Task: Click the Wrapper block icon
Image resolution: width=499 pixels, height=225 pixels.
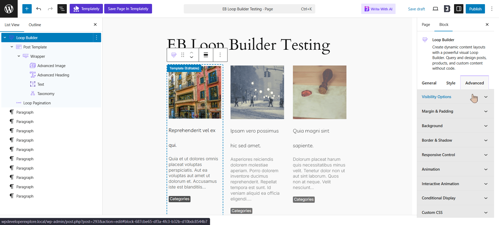Action: 26,56
